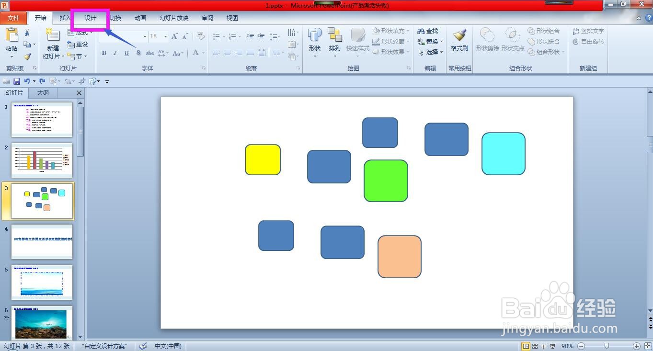Select the cyan rounded rectangle on slide

504,154
